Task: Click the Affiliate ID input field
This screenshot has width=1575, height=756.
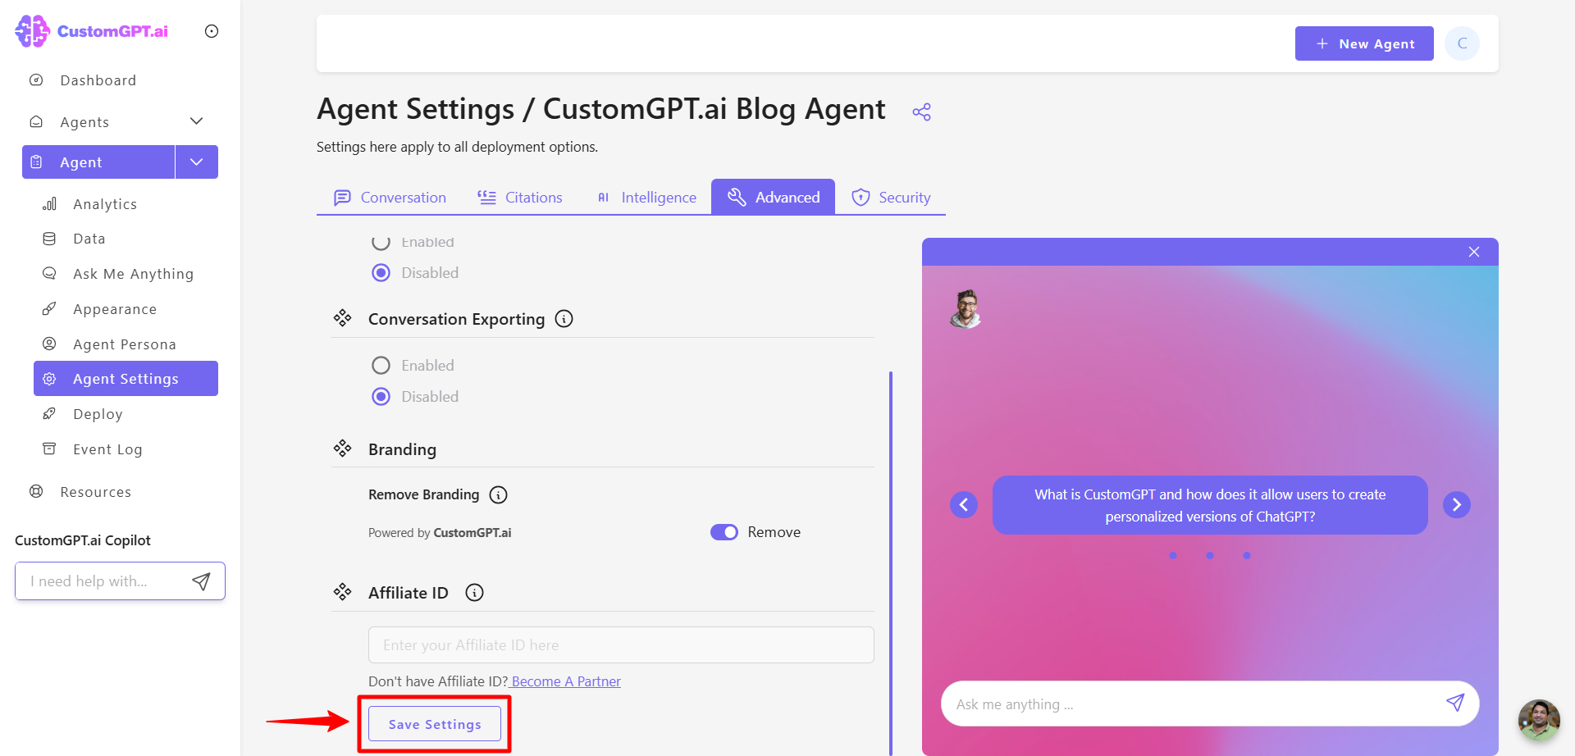Action: click(621, 645)
